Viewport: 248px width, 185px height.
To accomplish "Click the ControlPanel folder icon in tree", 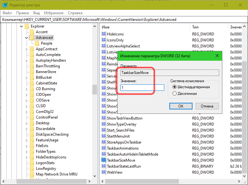I will point(32,117).
